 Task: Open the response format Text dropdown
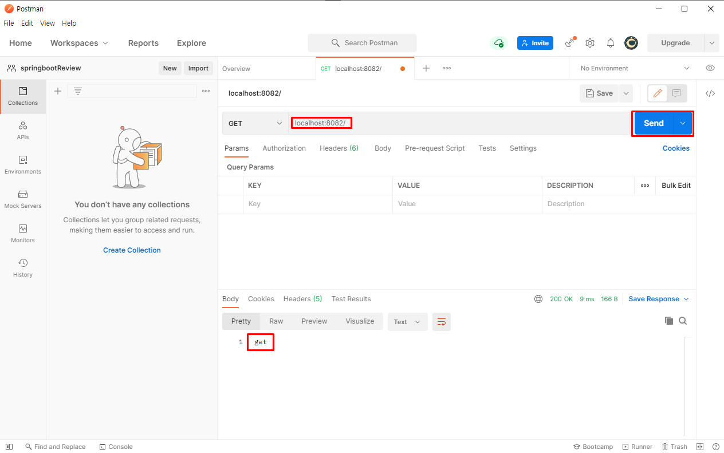point(407,322)
